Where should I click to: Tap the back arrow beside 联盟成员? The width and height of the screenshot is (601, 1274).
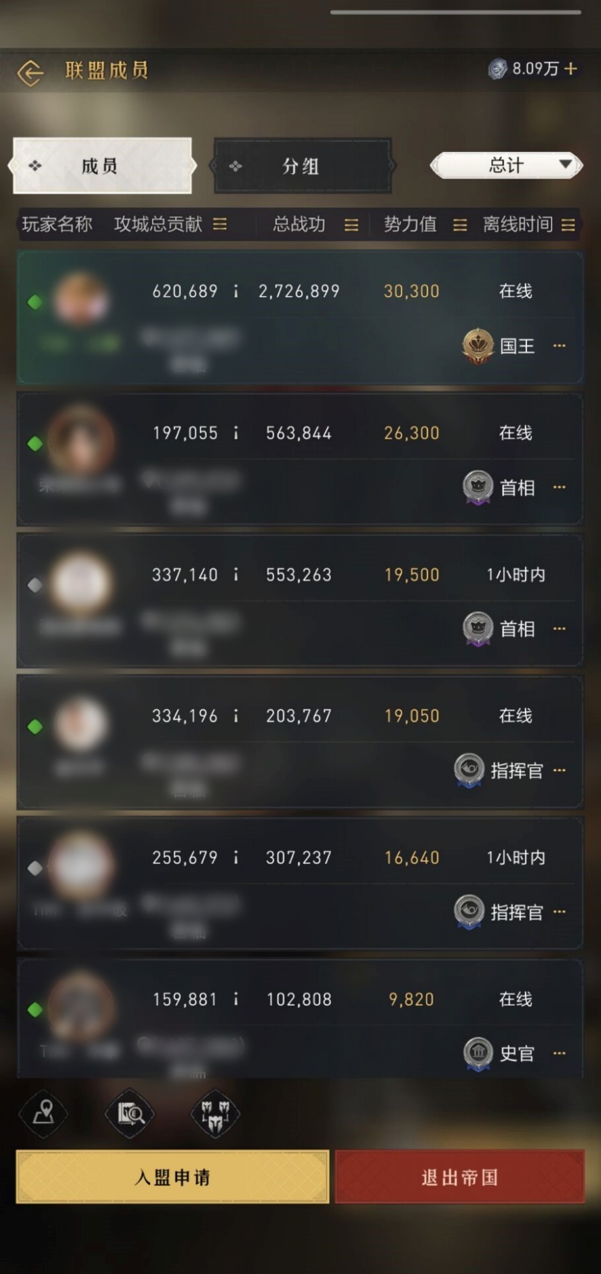[x=31, y=72]
